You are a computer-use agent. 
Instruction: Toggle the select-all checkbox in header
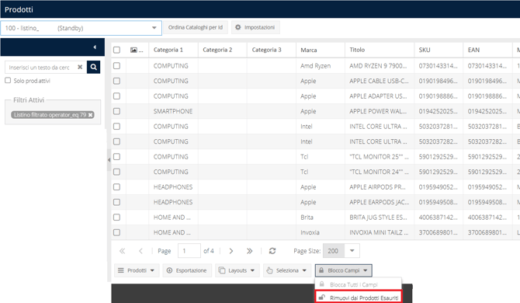coord(116,50)
